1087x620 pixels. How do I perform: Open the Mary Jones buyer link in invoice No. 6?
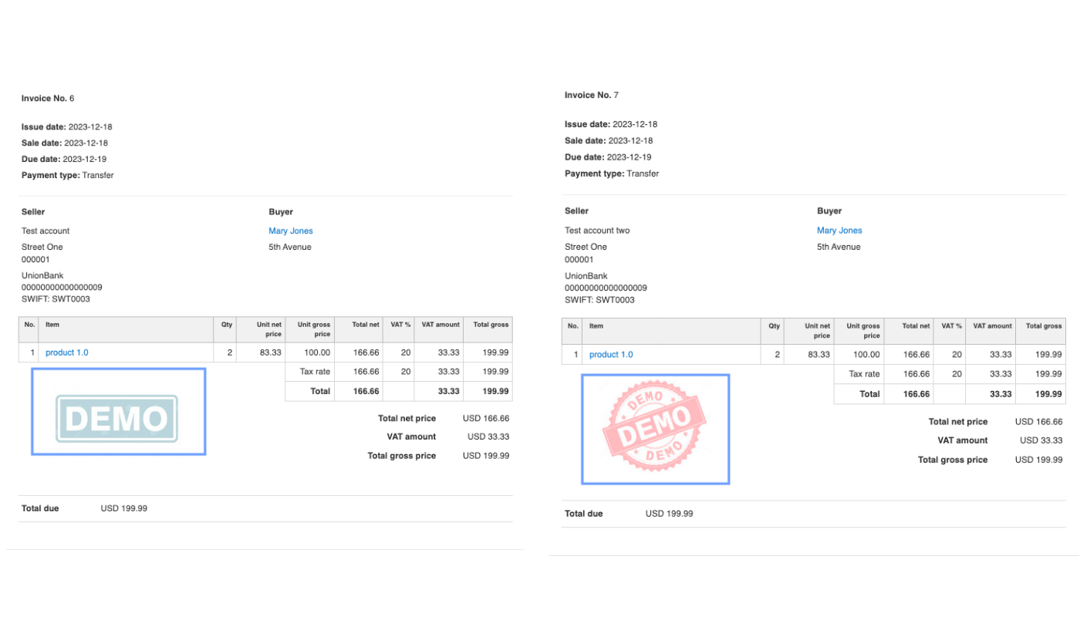click(x=291, y=231)
